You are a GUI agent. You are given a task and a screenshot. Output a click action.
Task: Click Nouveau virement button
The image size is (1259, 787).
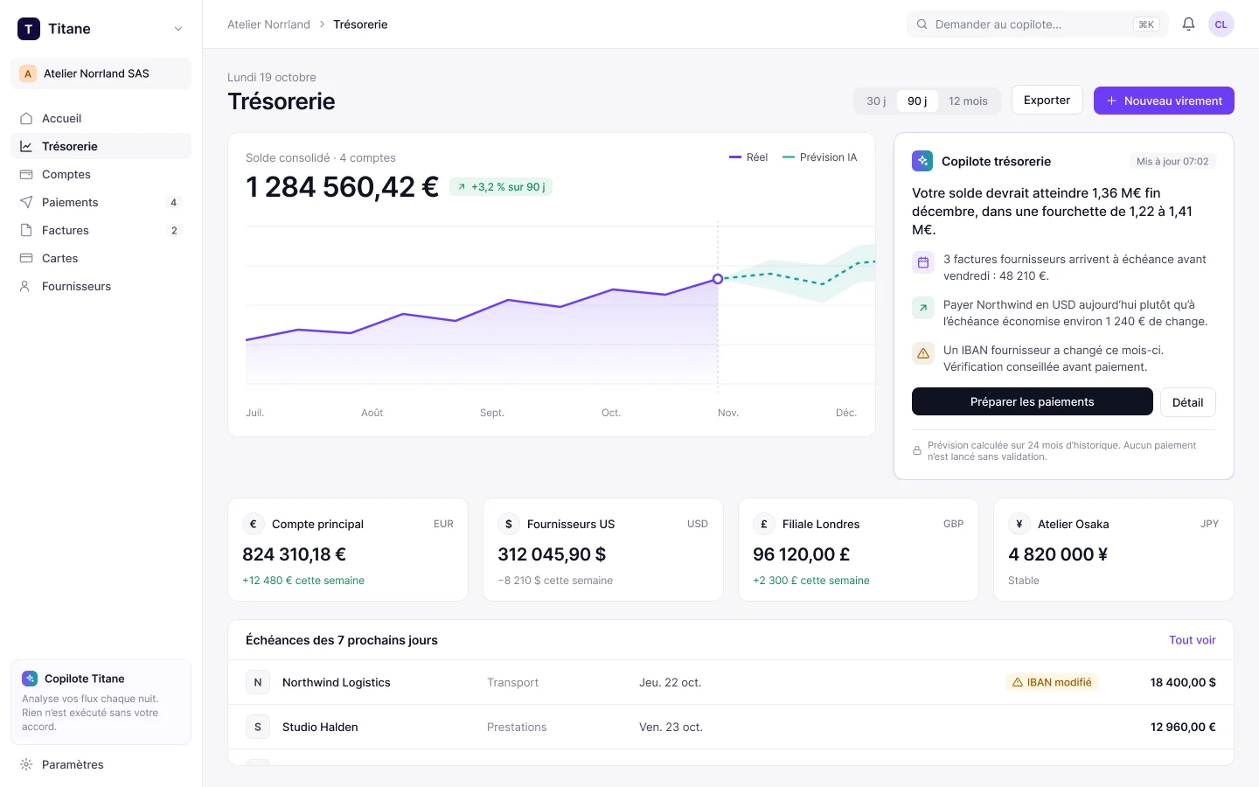coord(1164,101)
